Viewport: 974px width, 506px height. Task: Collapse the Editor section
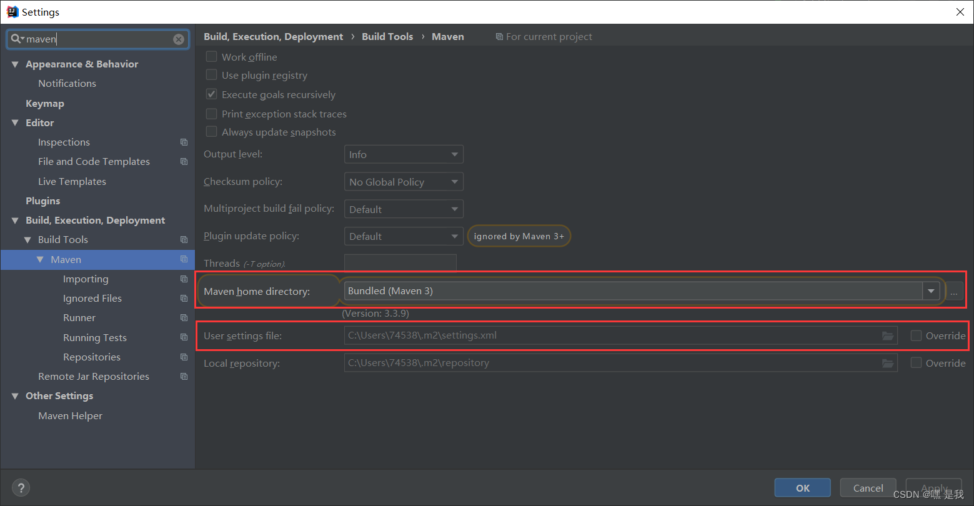click(15, 122)
